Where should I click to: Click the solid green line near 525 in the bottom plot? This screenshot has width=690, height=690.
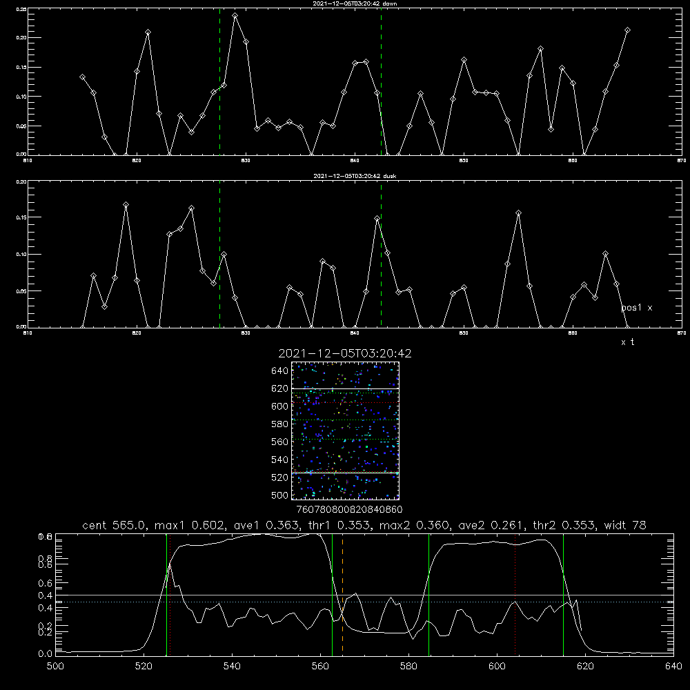coord(166,594)
